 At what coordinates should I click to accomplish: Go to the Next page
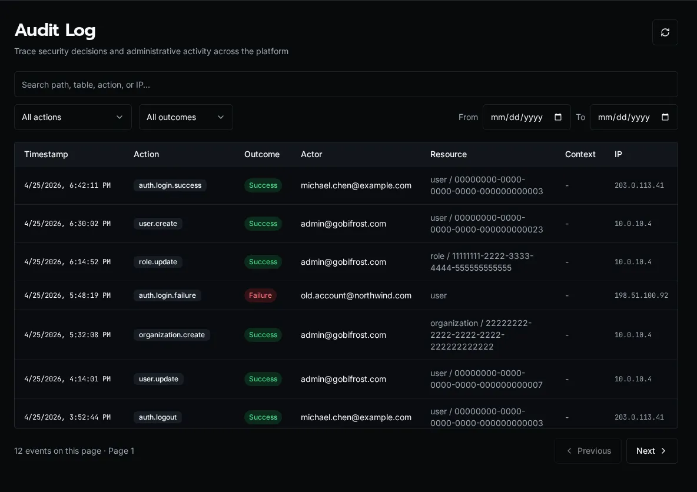pos(652,451)
